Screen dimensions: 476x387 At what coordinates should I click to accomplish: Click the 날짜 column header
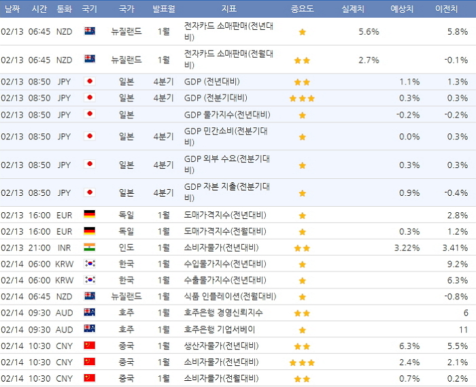tap(12, 9)
